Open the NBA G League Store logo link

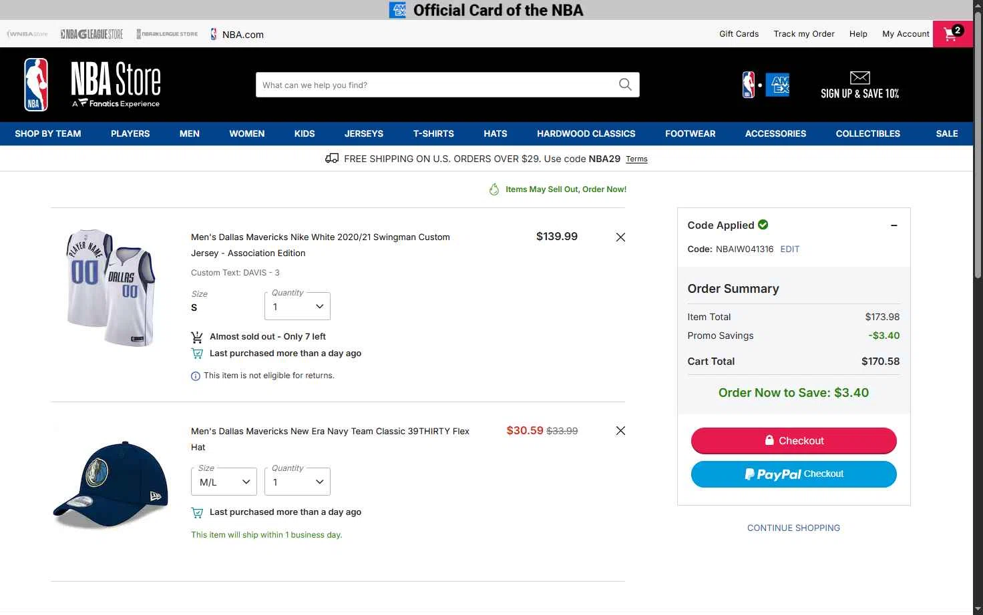pos(91,34)
